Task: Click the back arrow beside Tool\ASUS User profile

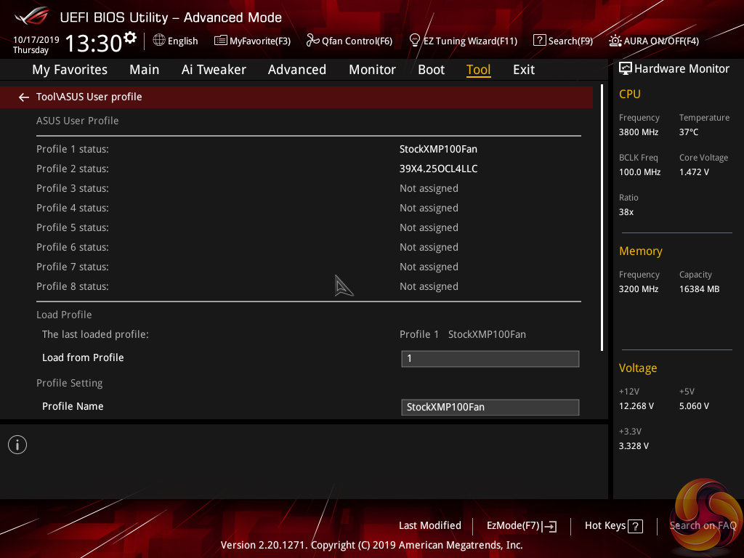Action: coord(24,97)
